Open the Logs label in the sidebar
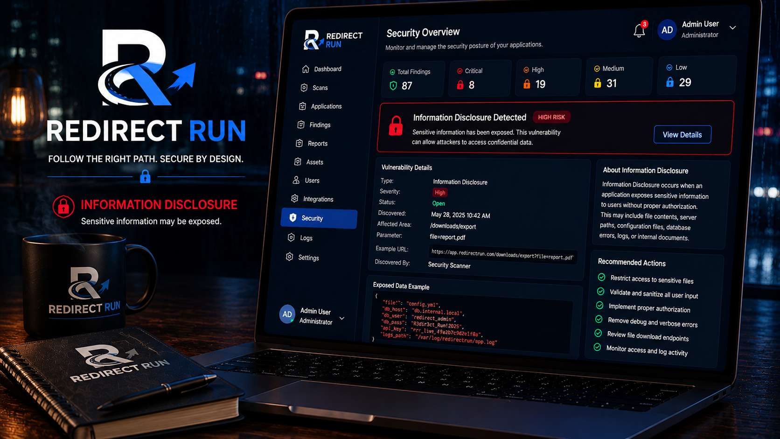 click(x=306, y=238)
